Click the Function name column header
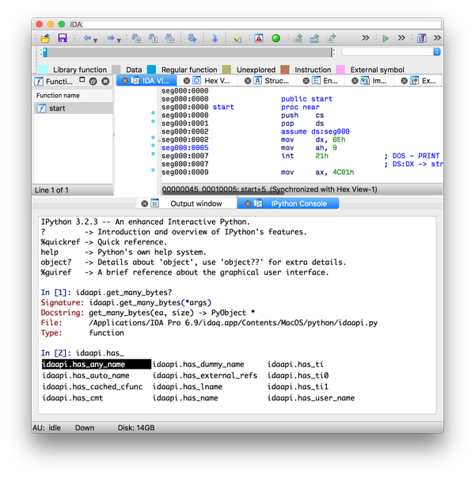 73,96
